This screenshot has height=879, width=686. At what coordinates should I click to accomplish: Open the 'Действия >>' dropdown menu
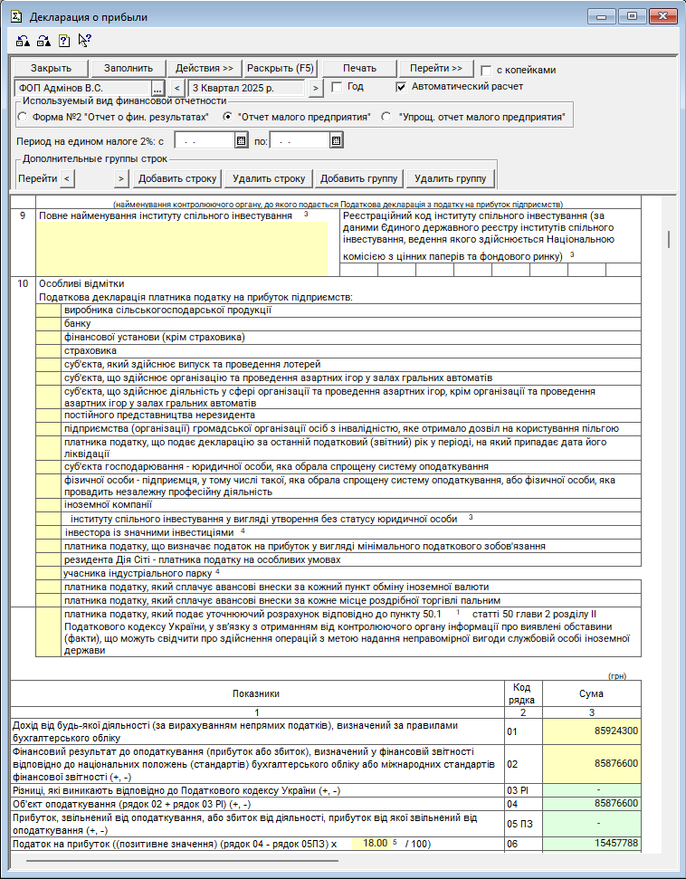pos(204,69)
